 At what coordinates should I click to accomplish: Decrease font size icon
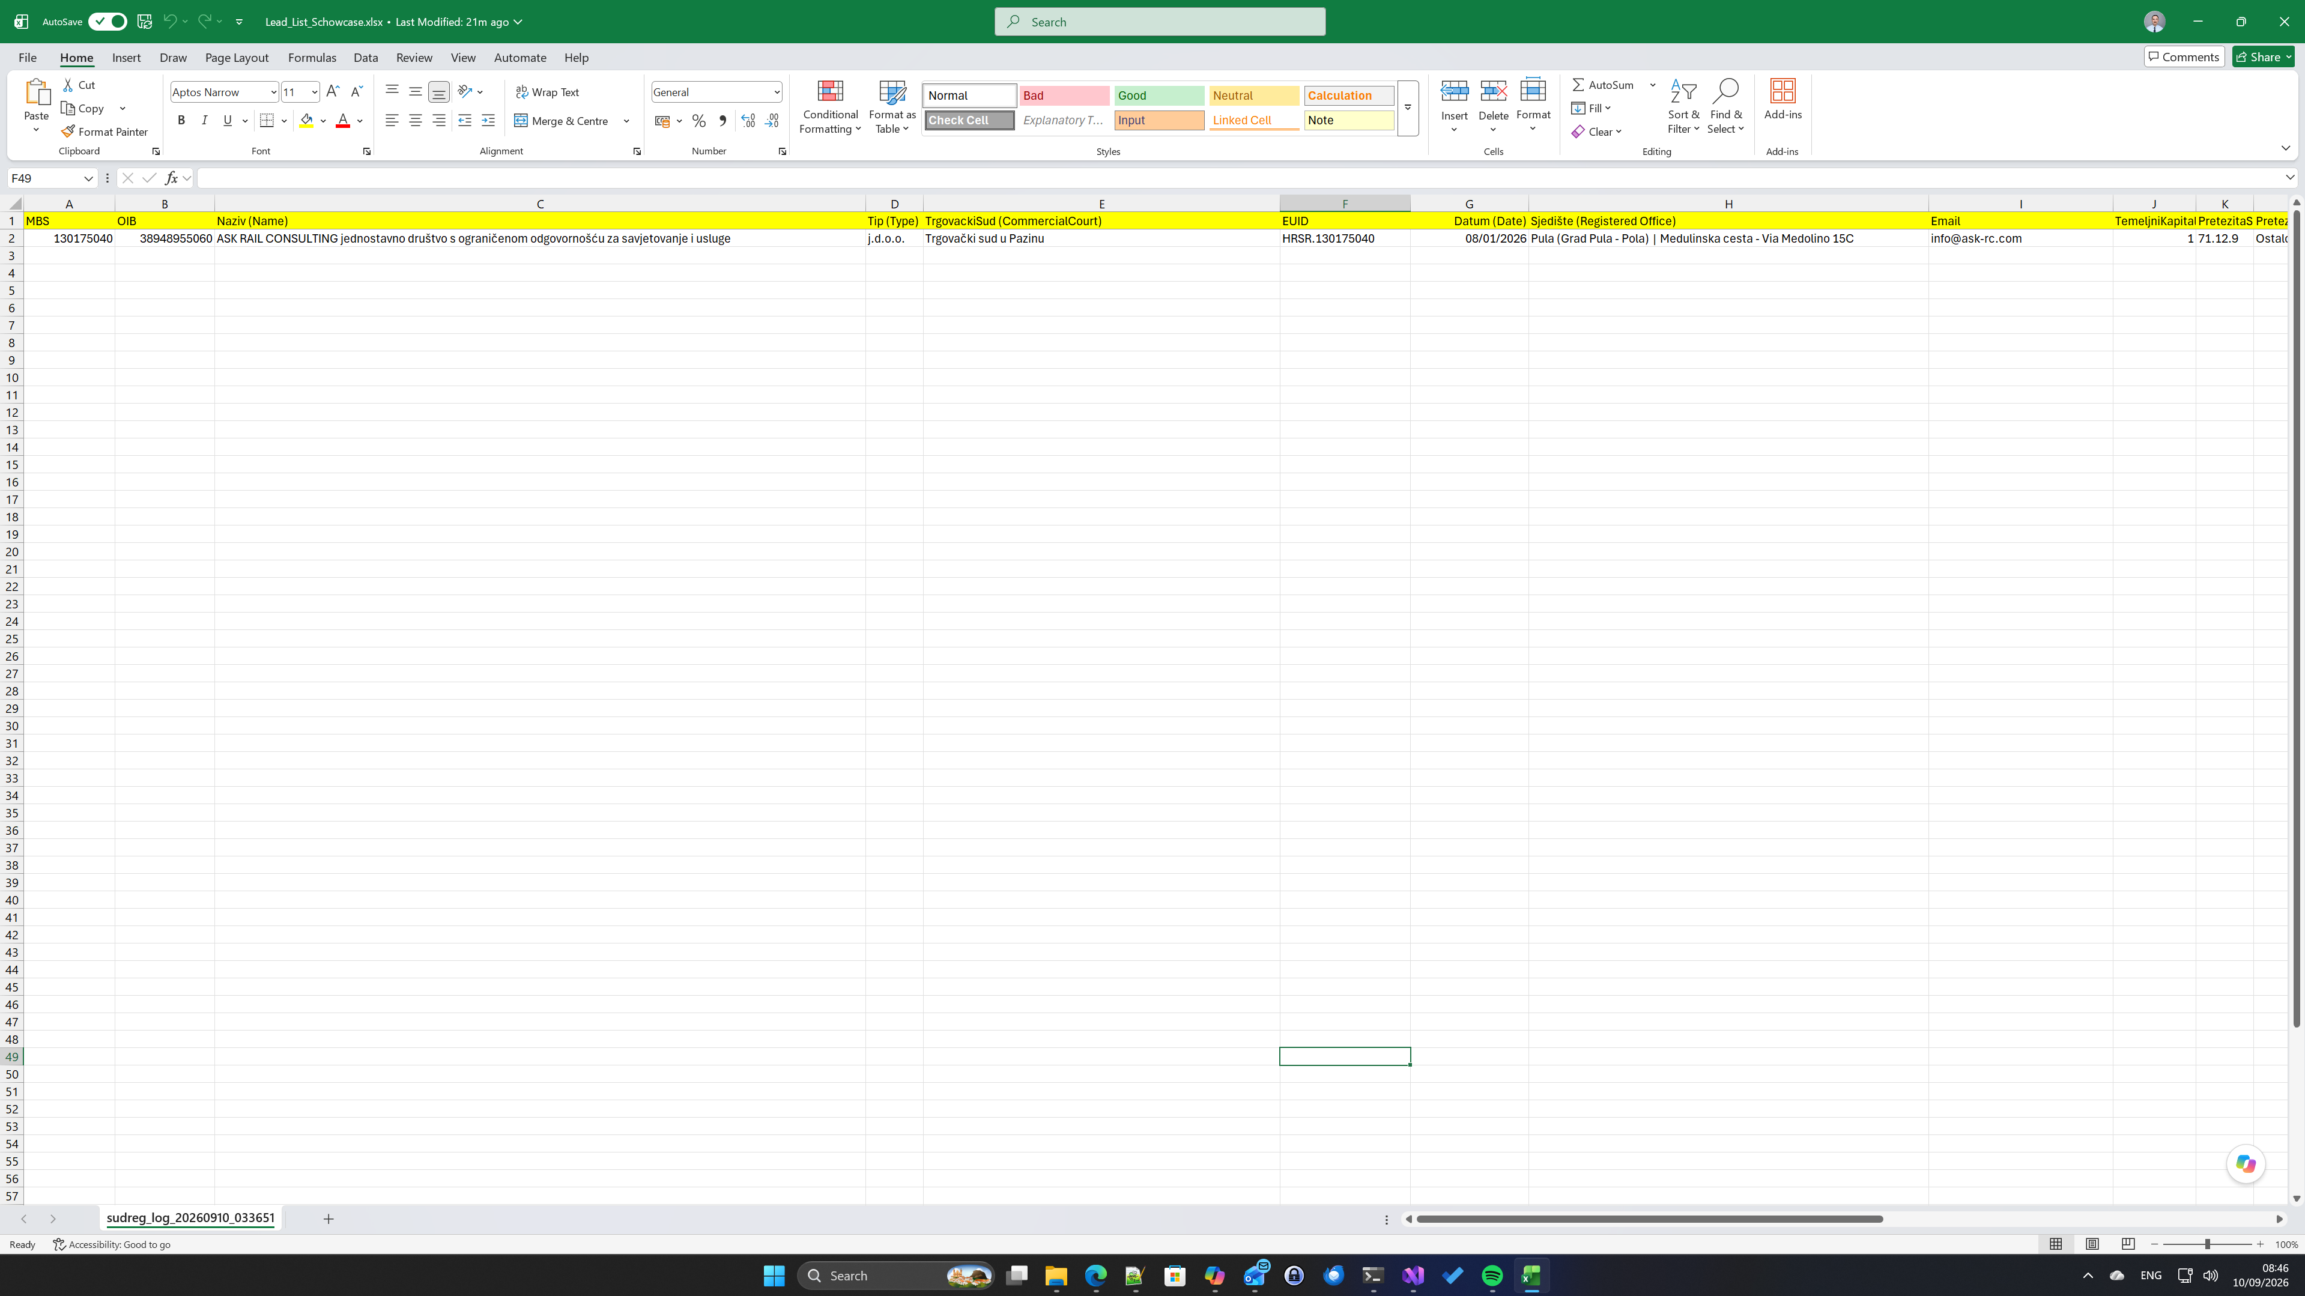click(356, 92)
